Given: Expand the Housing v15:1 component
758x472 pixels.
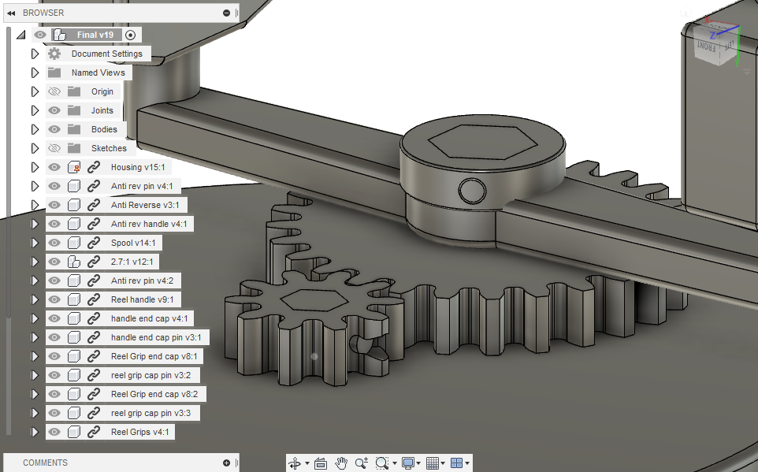Looking at the screenshot, I should pyautogui.click(x=35, y=166).
